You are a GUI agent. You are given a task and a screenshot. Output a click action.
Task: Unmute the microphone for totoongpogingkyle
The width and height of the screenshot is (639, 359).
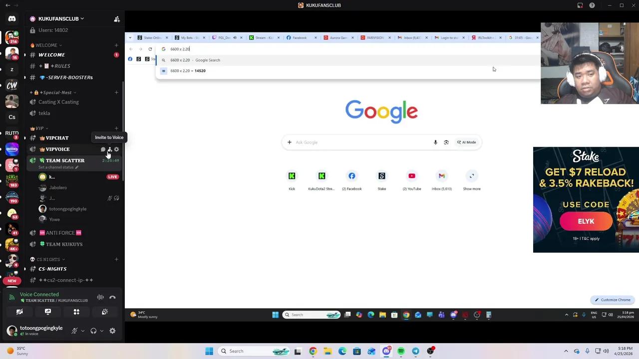click(x=74, y=331)
